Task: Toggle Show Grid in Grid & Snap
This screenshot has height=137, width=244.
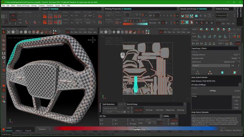Action: click(139, 110)
